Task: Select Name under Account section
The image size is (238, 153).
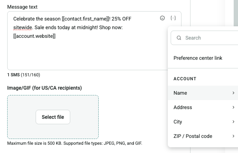Action: [180, 93]
